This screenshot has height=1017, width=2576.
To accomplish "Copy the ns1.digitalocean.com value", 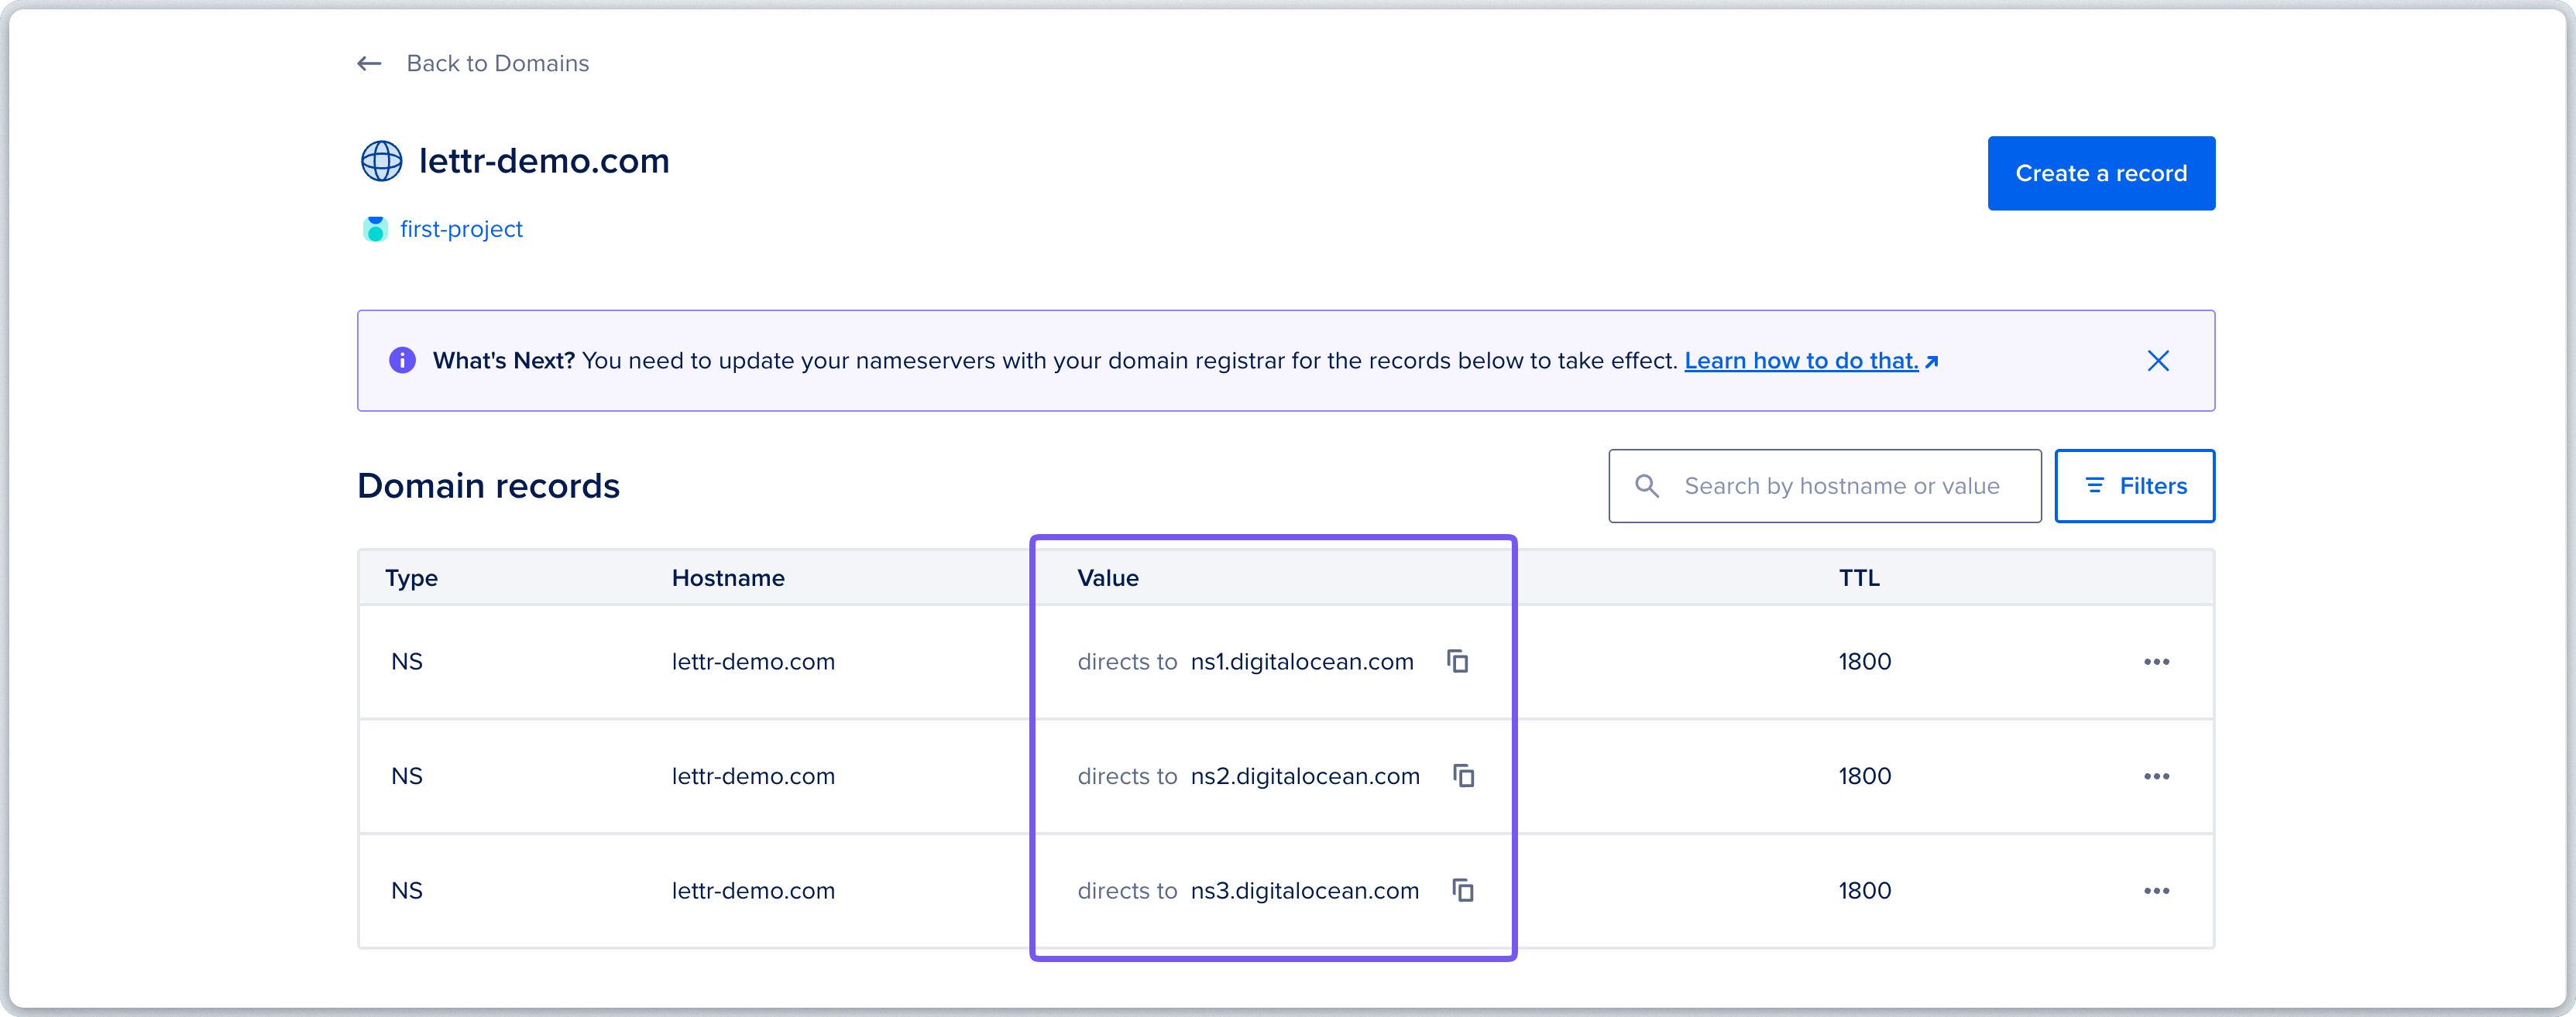I will (1457, 660).
